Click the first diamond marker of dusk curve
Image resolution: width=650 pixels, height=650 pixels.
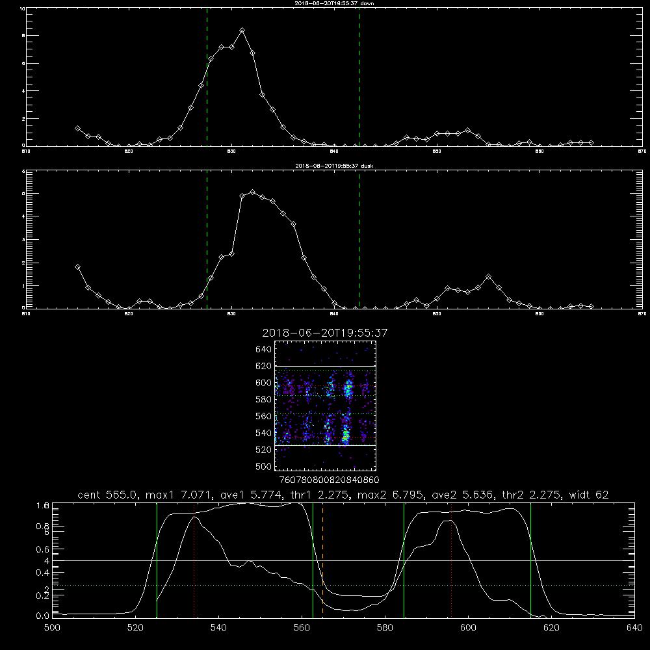tap(77, 267)
